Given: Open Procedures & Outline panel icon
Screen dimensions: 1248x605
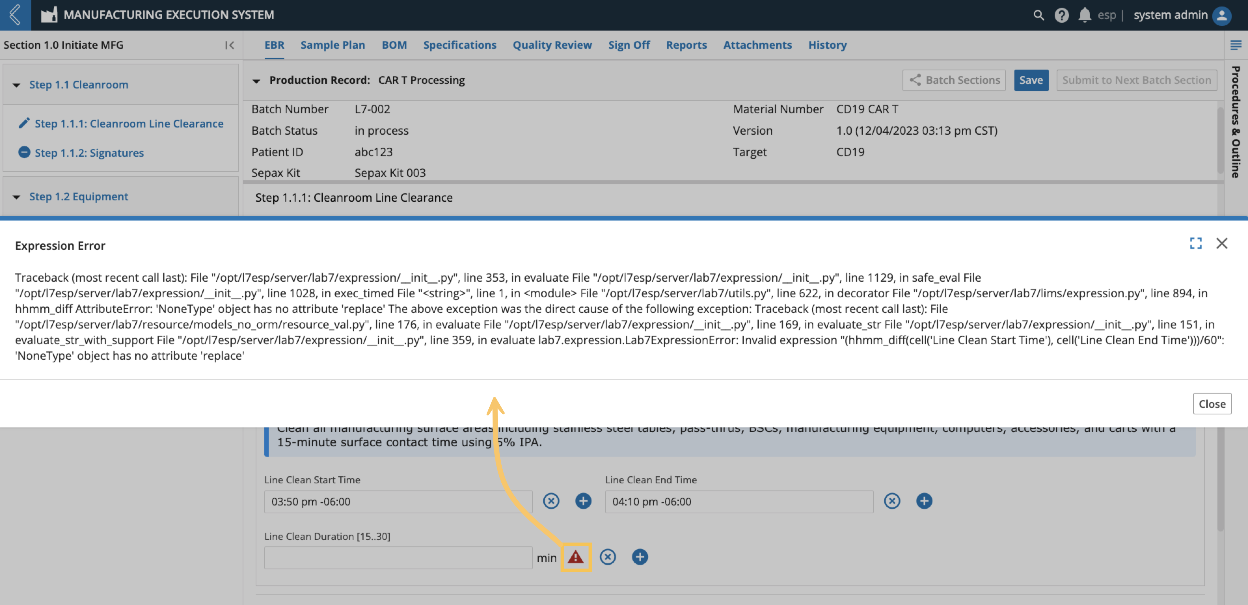Looking at the screenshot, I should pos(1235,45).
